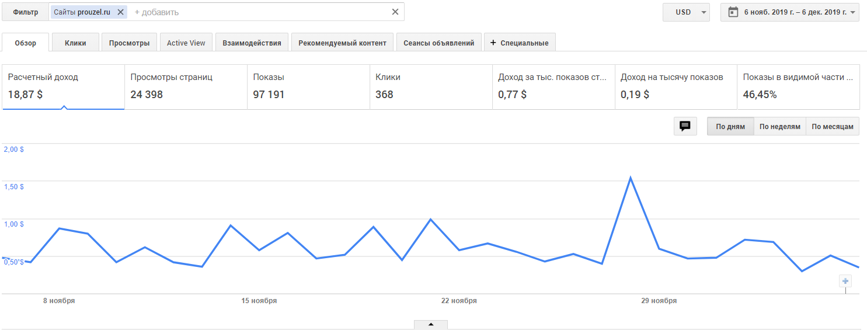Select the Показы metric card
This screenshot has width=867, height=330.
[308, 86]
